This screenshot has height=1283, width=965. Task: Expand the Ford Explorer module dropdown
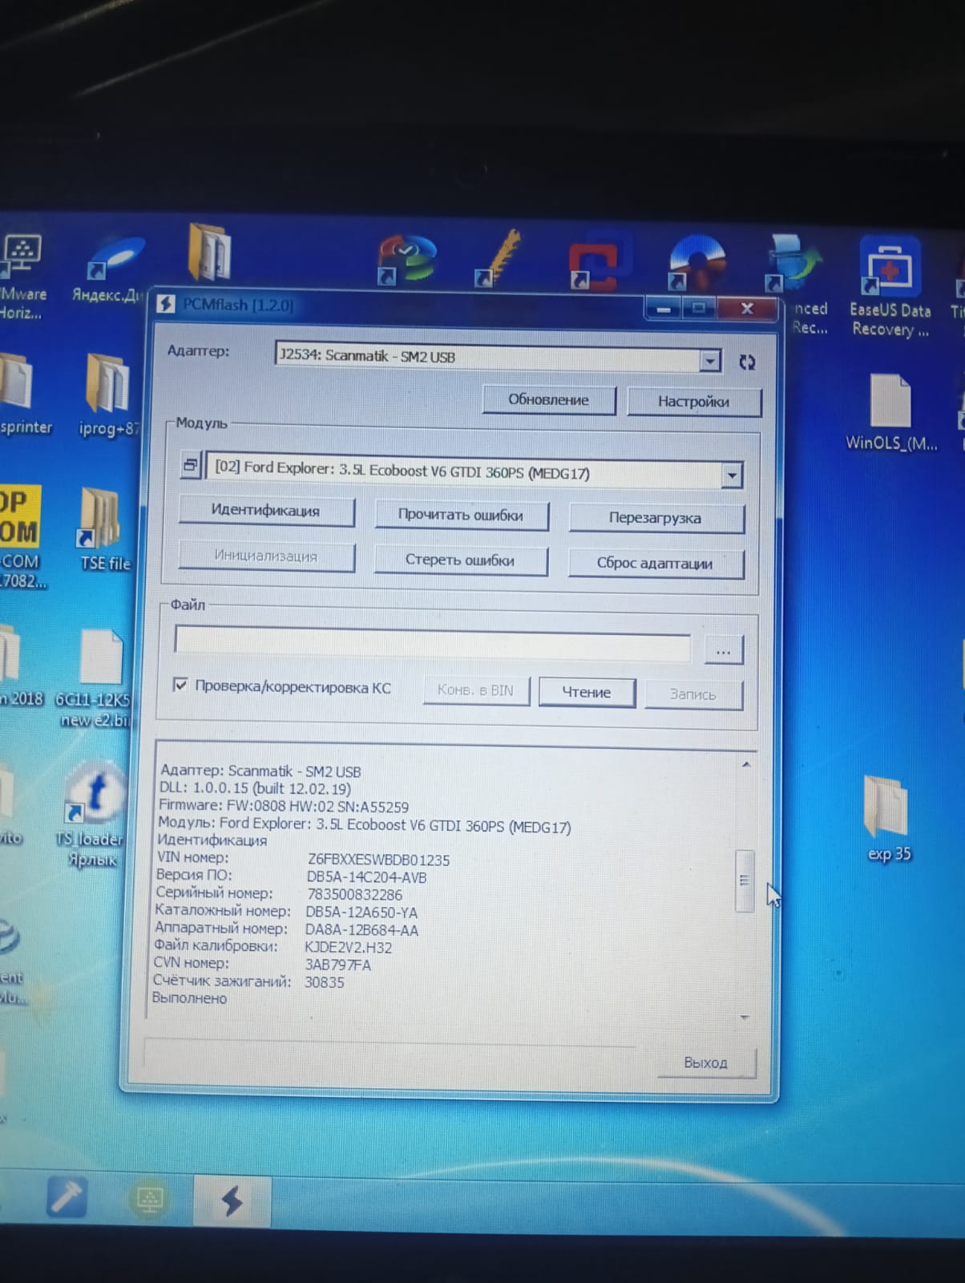click(x=731, y=476)
